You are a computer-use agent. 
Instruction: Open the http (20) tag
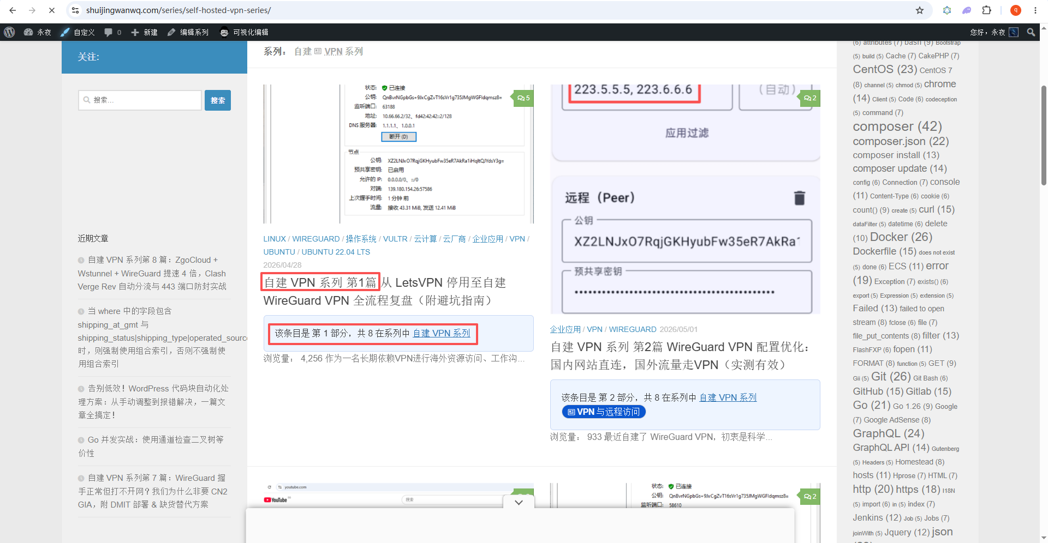pos(873,490)
